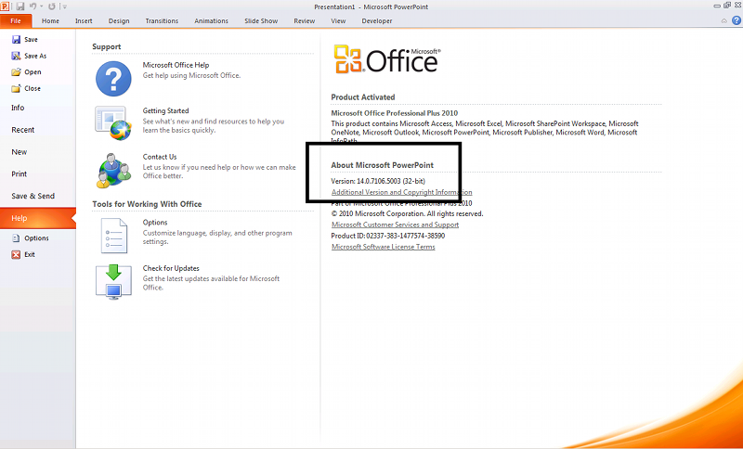Screen dimensions: 743x449
Task: Switch to the Transitions ribbon tab
Action: [162, 20]
